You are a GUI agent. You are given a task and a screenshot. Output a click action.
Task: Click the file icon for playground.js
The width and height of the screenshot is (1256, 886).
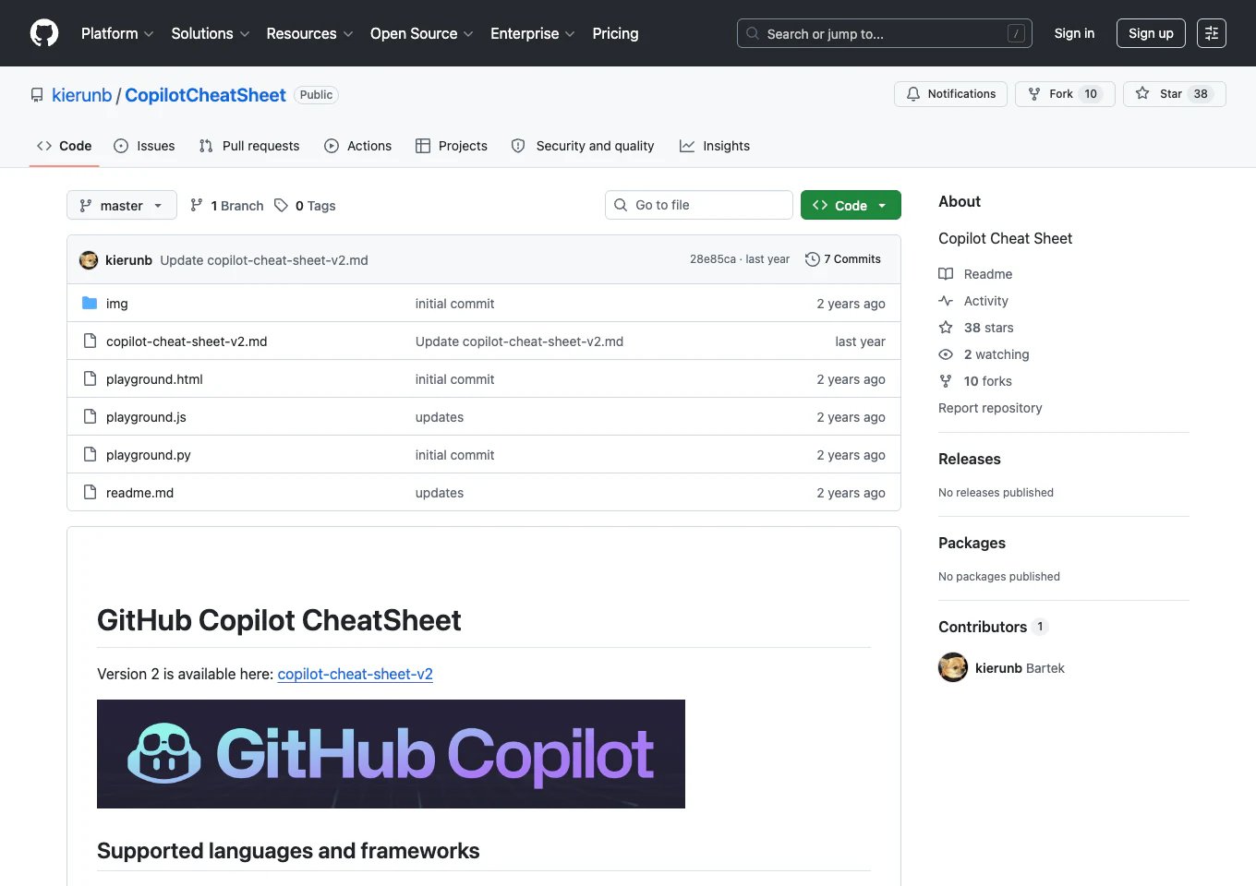click(x=90, y=416)
